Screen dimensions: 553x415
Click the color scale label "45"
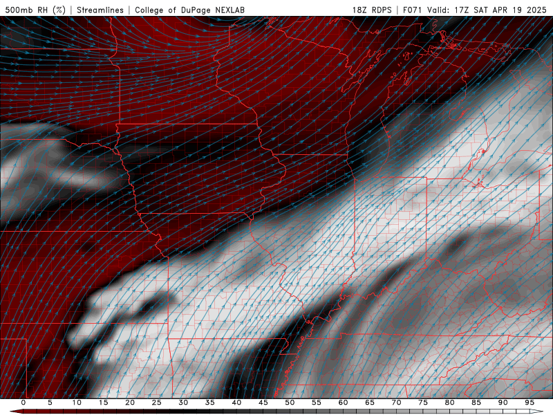click(x=263, y=403)
